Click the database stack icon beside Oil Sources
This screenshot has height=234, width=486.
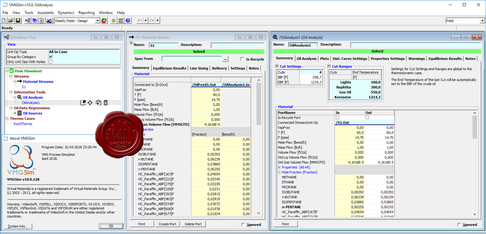coord(20,113)
